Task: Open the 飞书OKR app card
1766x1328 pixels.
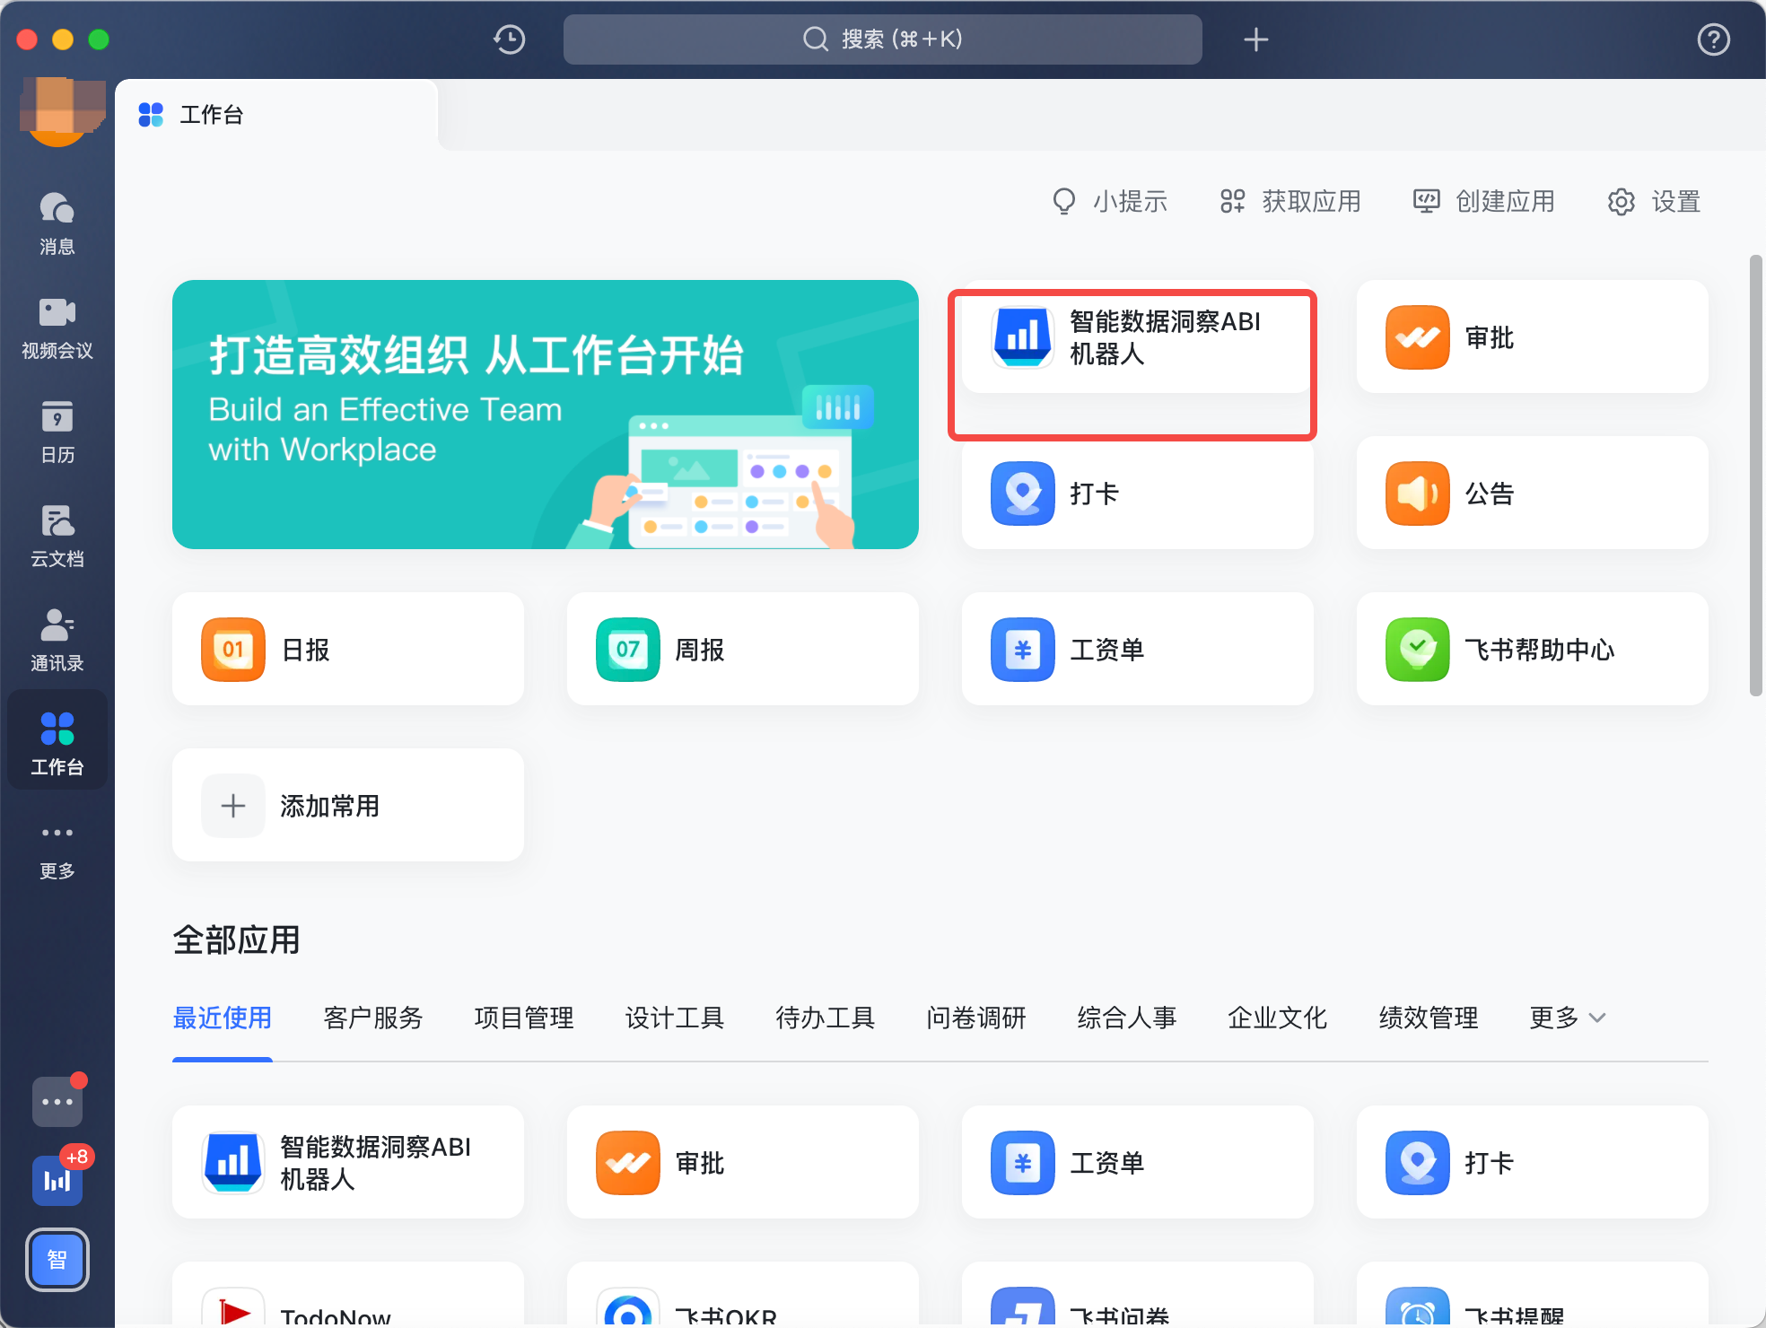Action: pos(742,1295)
